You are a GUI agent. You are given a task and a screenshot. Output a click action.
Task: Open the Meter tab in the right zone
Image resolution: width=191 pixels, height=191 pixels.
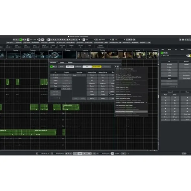pyautogui.click(x=182, y=49)
